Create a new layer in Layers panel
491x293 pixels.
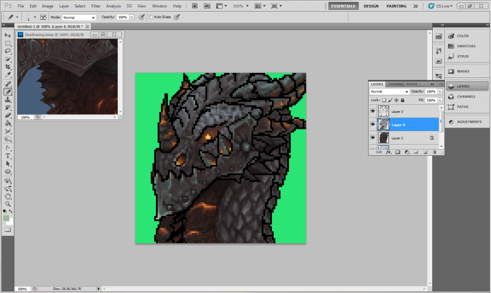pos(425,152)
